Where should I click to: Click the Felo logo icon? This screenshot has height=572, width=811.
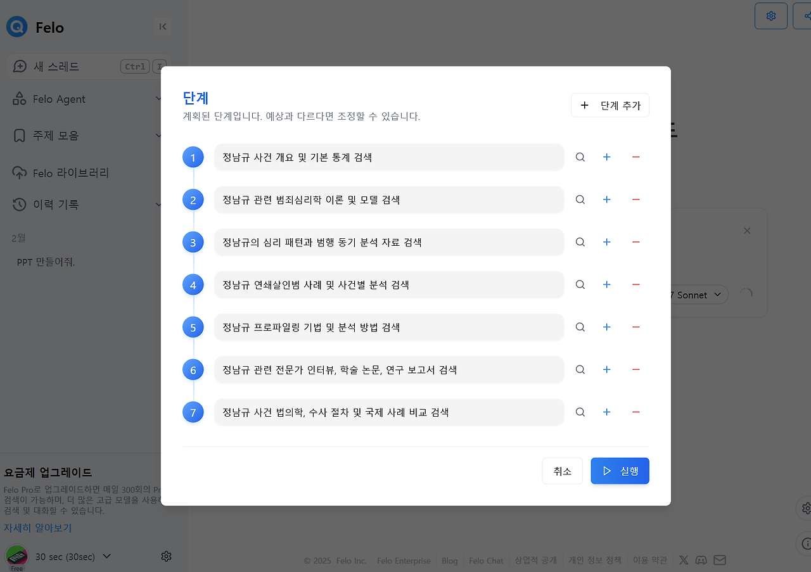[16, 27]
